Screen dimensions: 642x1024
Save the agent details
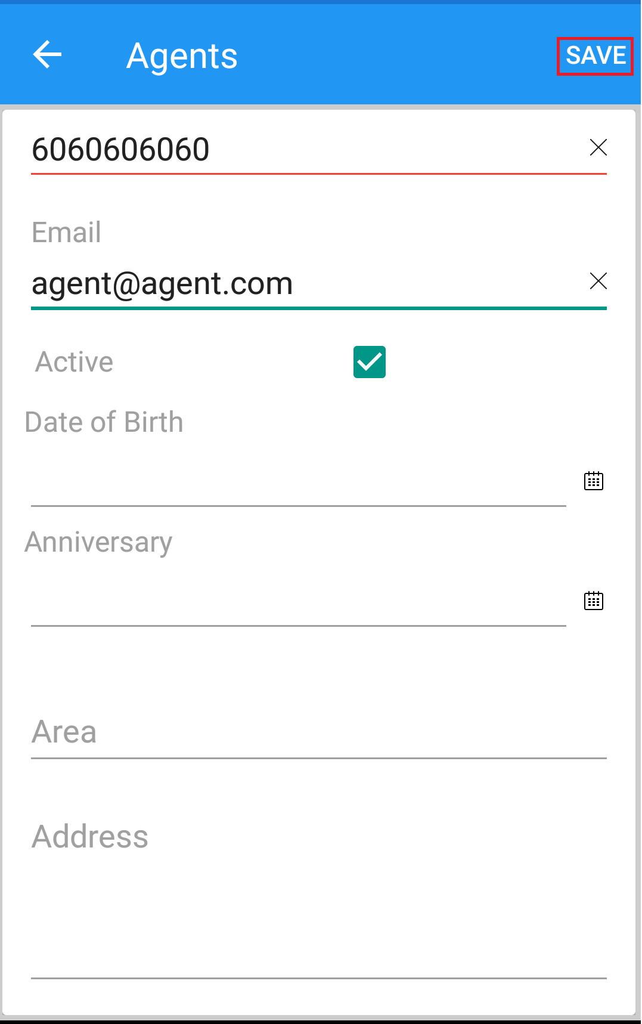click(x=596, y=56)
